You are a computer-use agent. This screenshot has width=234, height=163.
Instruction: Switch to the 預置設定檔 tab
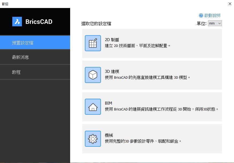tap(35, 42)
